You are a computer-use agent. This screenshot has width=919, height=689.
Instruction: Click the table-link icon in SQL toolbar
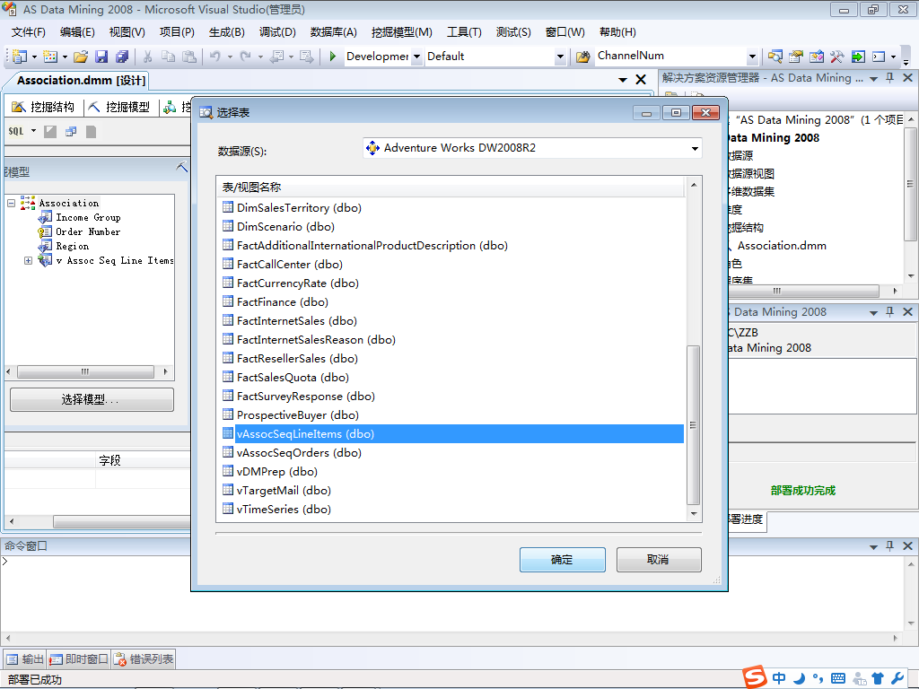(71, 132)
